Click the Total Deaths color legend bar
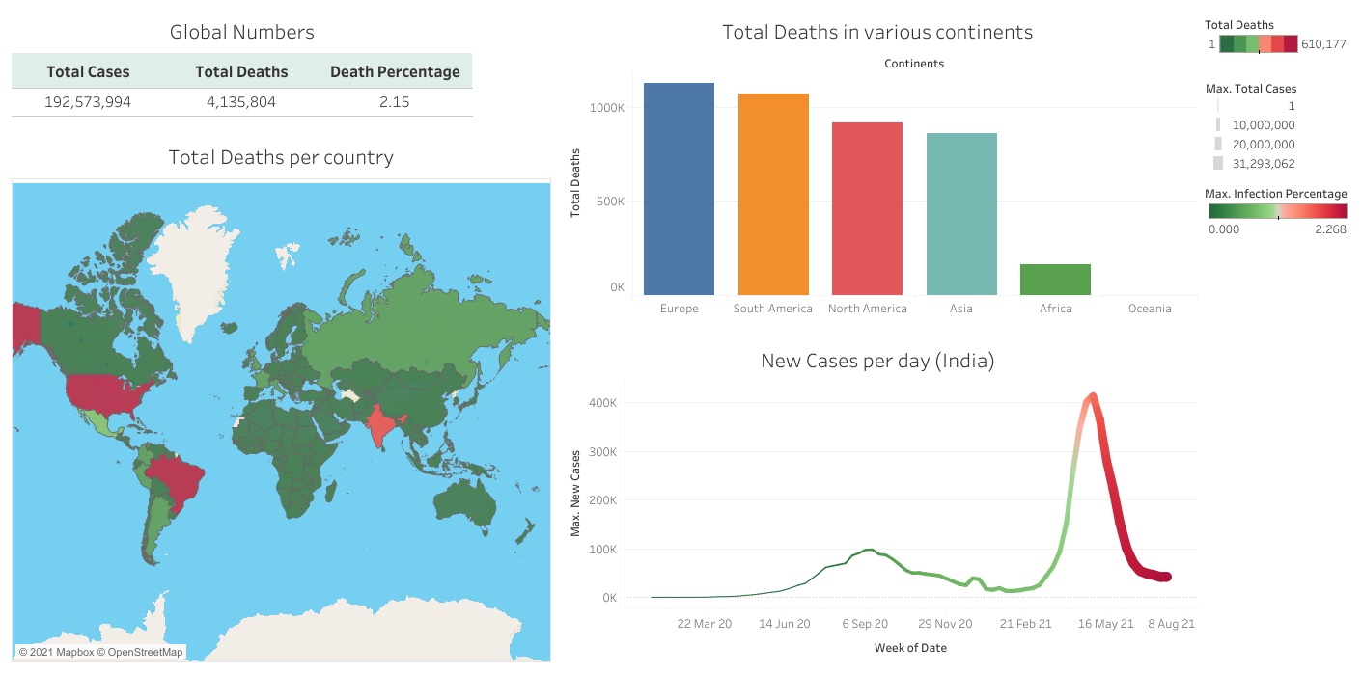1362x673 pixels. (1258, 44)
